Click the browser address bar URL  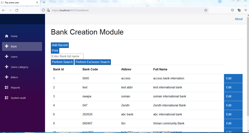[70, 10]
